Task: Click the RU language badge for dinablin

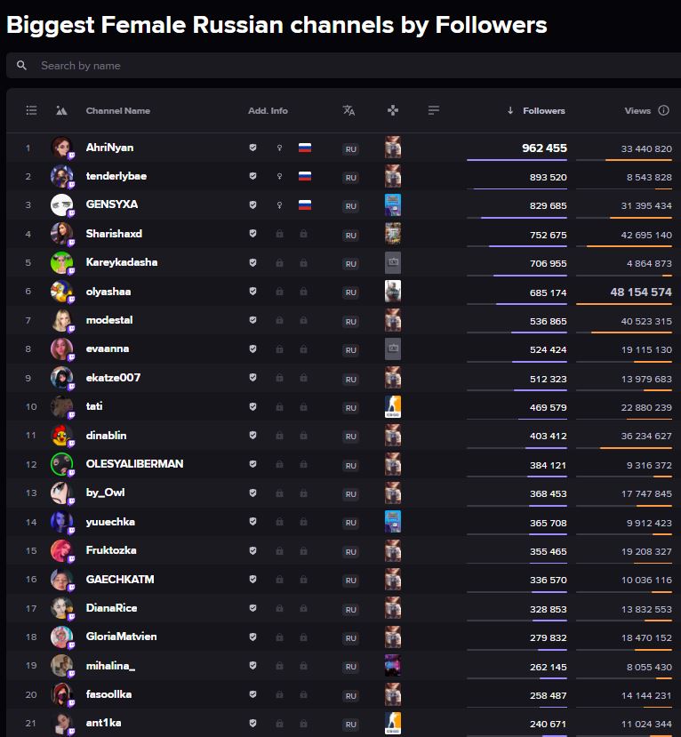Action: click(350, 437)
